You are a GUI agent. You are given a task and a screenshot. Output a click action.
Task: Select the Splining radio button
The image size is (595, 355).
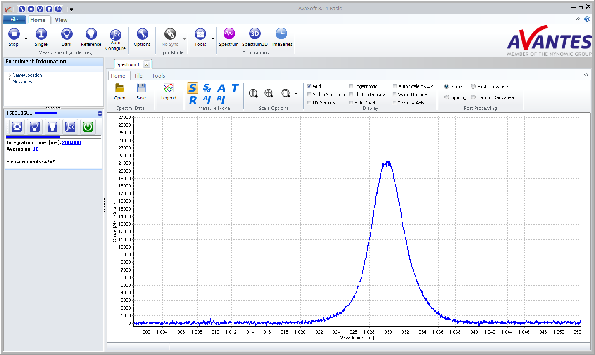pyautogui.click(x=447, y=97)
